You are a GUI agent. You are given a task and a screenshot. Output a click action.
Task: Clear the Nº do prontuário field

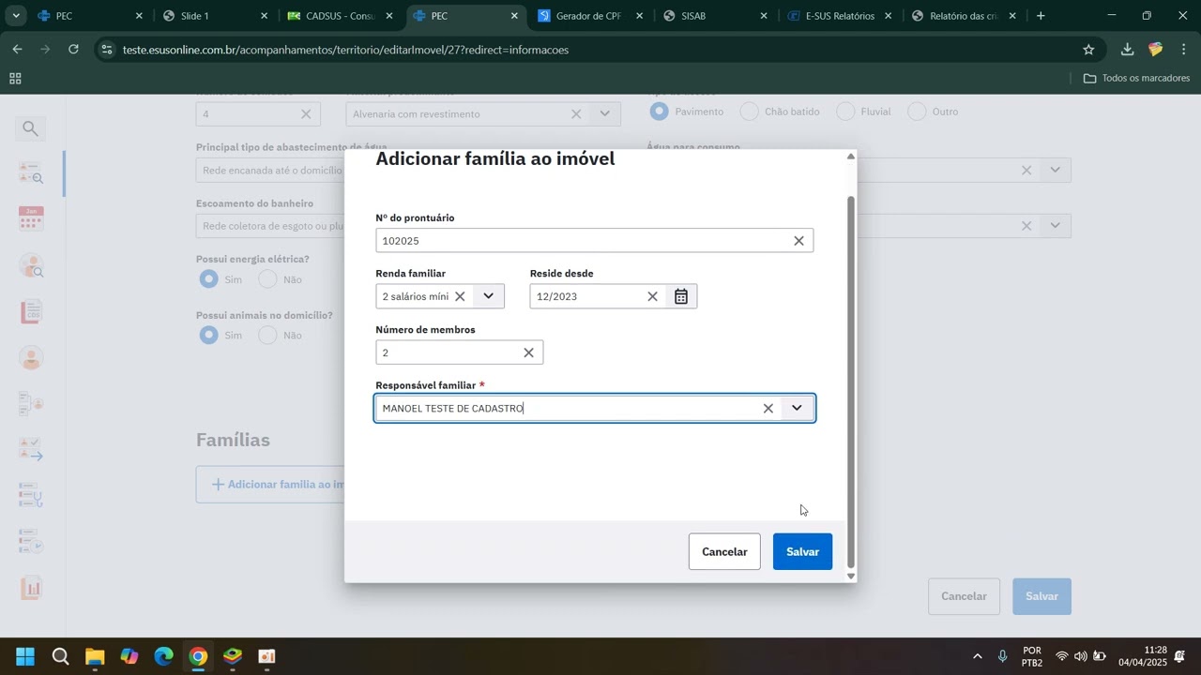pos(798,241)
